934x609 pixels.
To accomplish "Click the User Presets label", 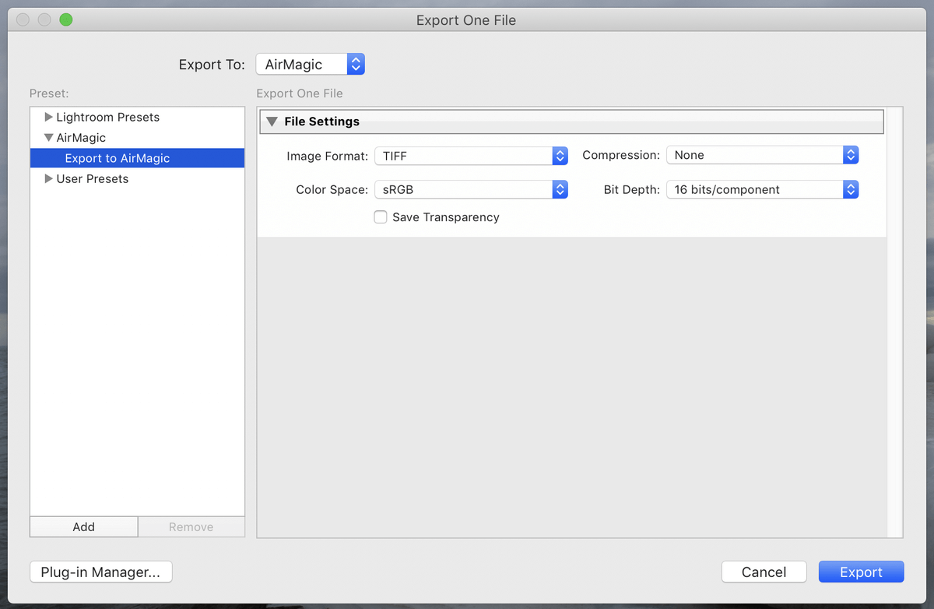I will pos(93,179).
